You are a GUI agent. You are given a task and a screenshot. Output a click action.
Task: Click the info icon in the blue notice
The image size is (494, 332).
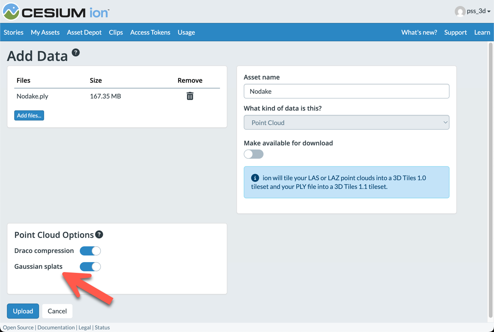pos(255,178)
